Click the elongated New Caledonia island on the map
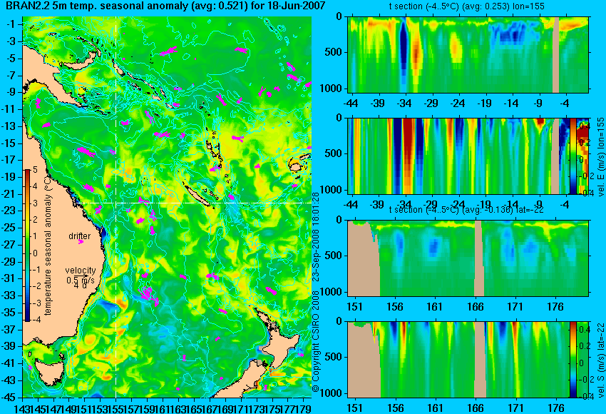606x414 pixels. coord(197,194)
